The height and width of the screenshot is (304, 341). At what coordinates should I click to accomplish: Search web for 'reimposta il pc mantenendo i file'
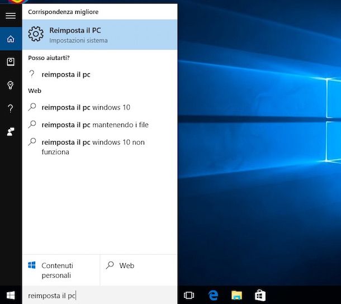click(100, 125)
